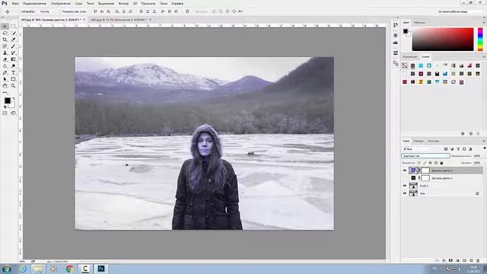
Task: Select the Rectangular Marquee tool
Action: 13,27
